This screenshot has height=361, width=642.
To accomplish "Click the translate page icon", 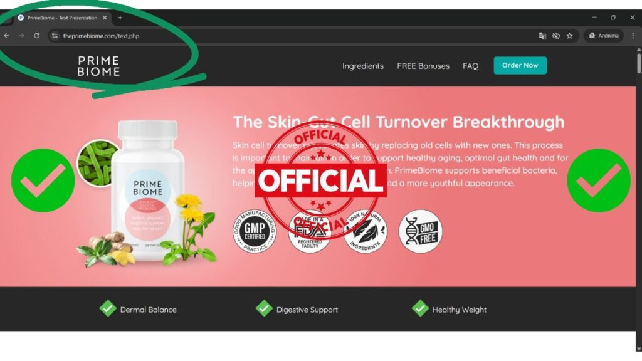I will click(x=542, y=36).
